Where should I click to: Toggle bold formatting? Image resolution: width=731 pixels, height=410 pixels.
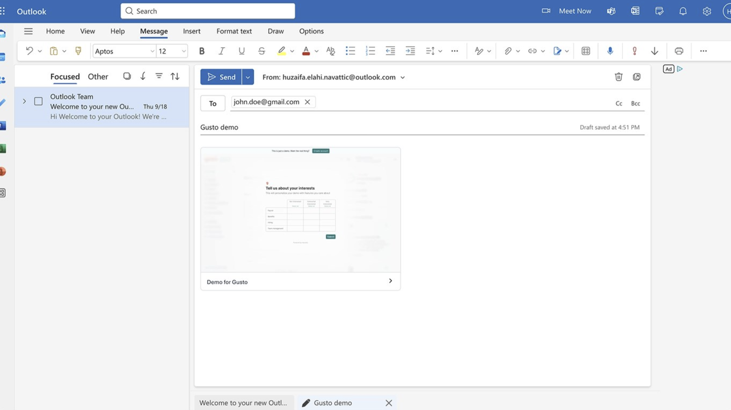point(201,51)
